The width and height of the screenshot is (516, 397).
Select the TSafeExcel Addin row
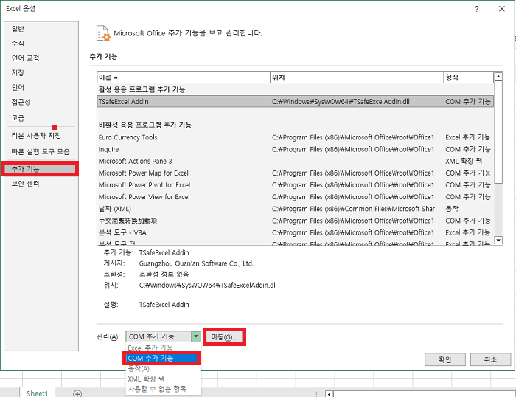coord(296,102)
